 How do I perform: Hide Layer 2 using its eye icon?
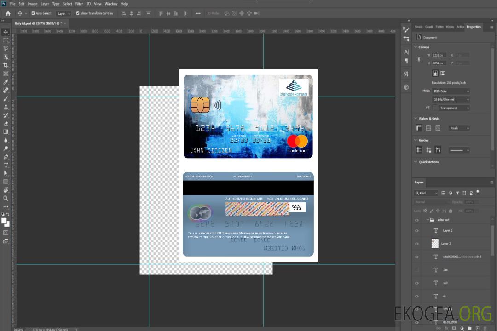(x=417, y=231)
